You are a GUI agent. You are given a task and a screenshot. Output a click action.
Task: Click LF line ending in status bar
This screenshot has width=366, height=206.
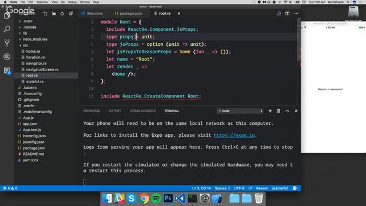pos(250,188)
